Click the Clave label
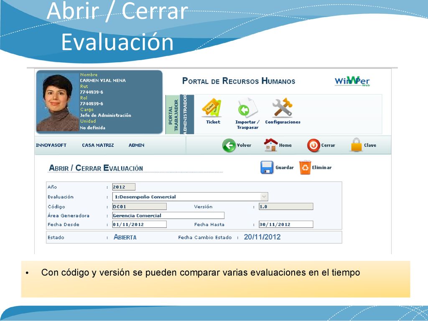Image resolution: width=428 pixels, height=321 pixels. tap(370, 145)
